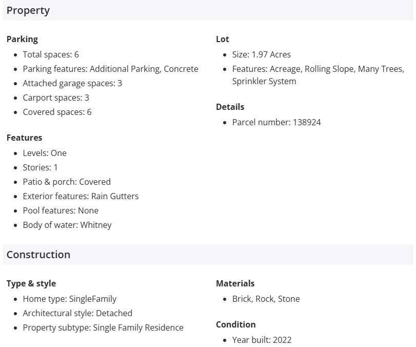Click the Year built: 2022 entry

(x=262, y=340)
